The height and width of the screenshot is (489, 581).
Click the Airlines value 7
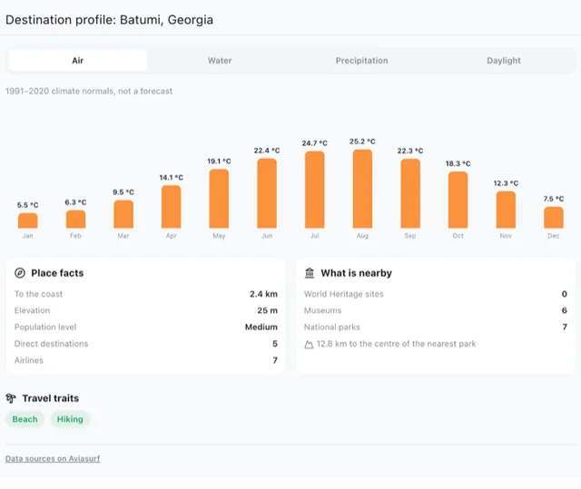tap(275, 360)
